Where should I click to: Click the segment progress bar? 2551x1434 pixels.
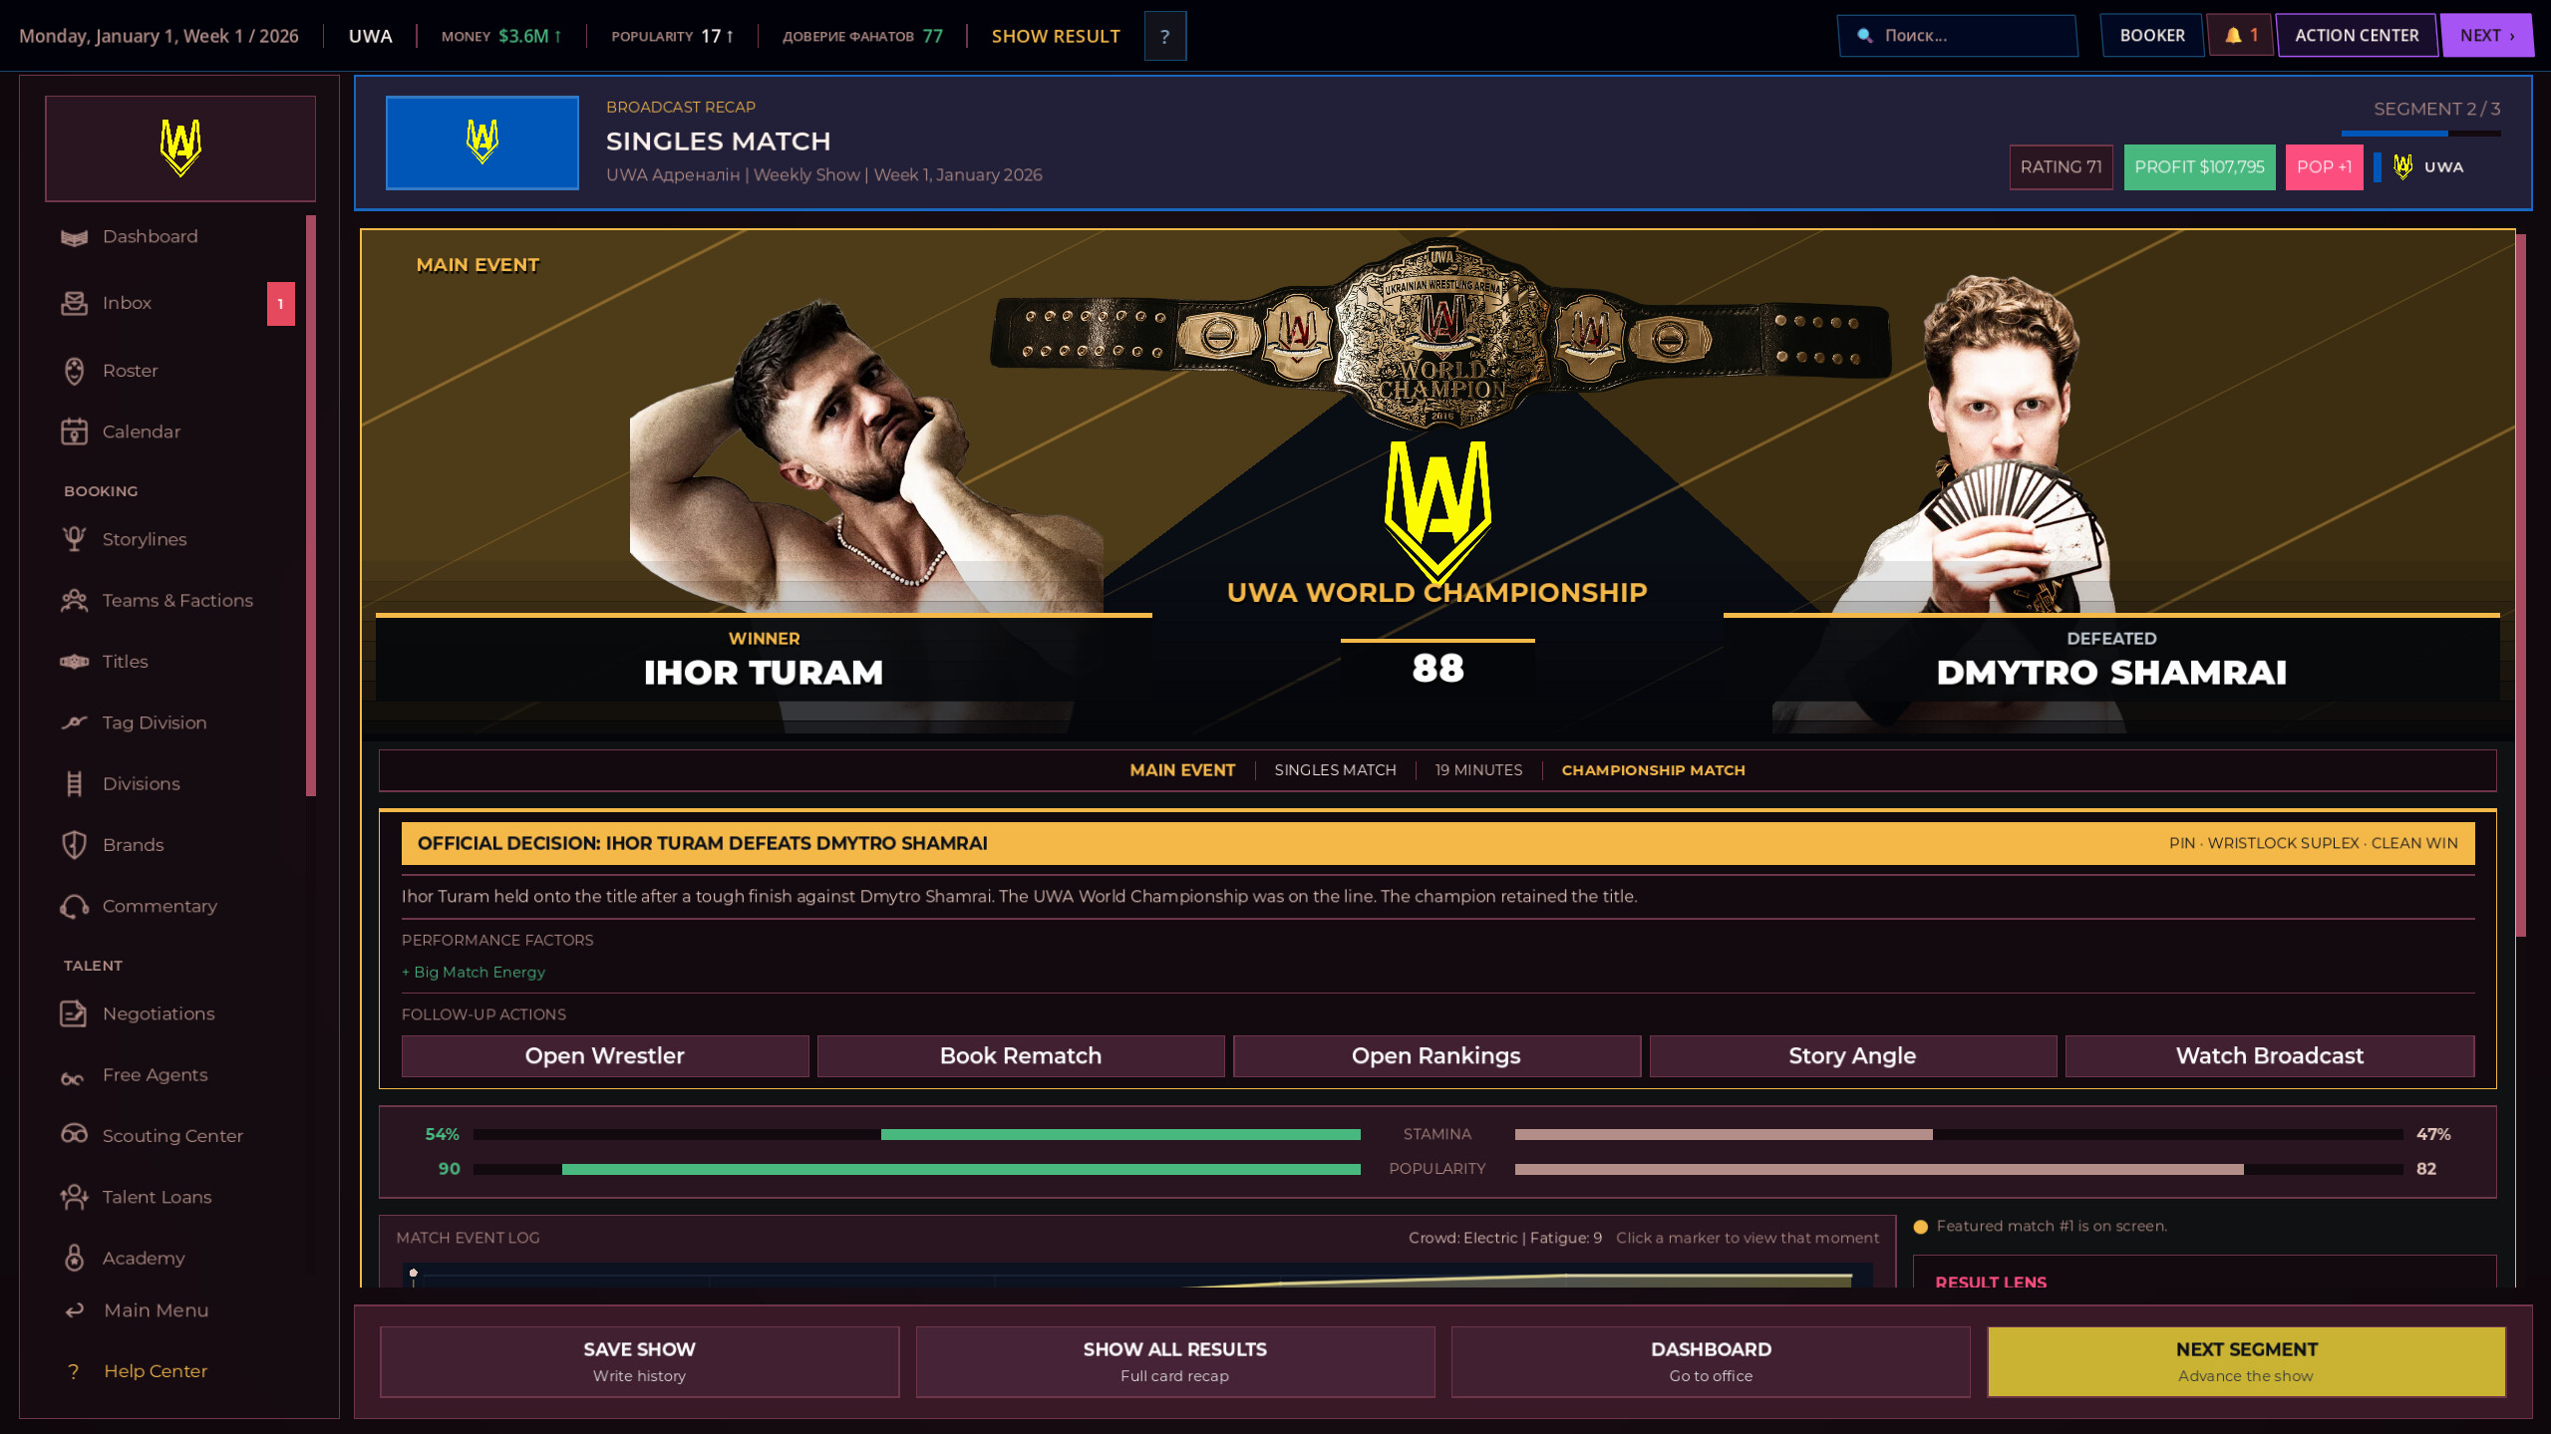tap(2420, 134)
